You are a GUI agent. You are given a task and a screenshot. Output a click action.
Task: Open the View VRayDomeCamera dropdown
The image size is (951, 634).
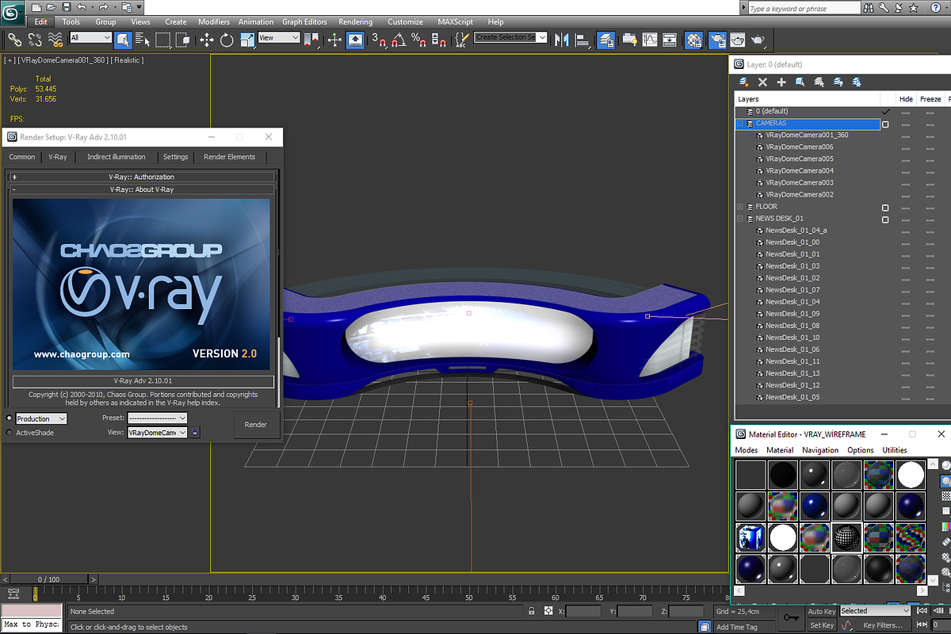(x=157, y=433)
